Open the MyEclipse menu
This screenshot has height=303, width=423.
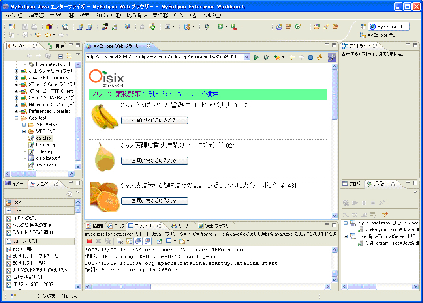click(137, 15)
